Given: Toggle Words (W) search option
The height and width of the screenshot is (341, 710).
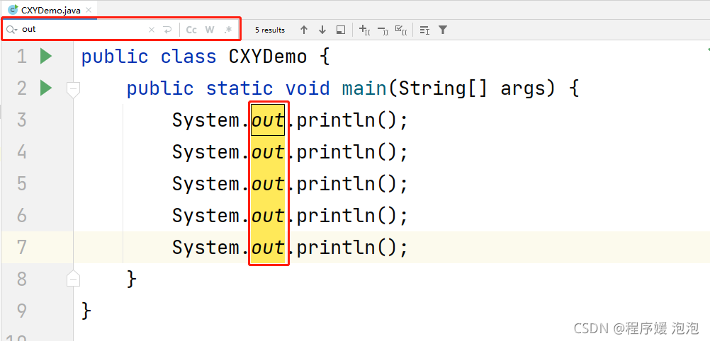Looking at the screenshot, I should (209, 30).
